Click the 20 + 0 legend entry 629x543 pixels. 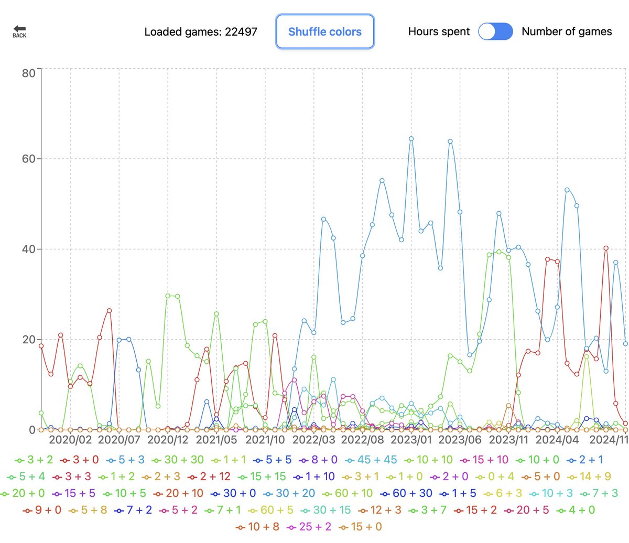point(22,493)
